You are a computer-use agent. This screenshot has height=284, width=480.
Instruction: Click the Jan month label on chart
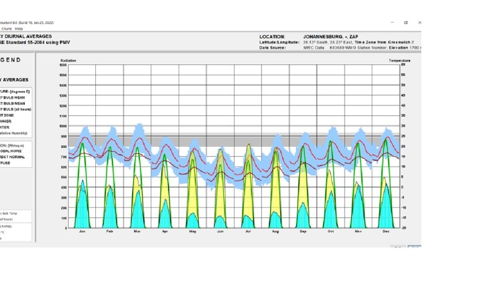(82, 232)
